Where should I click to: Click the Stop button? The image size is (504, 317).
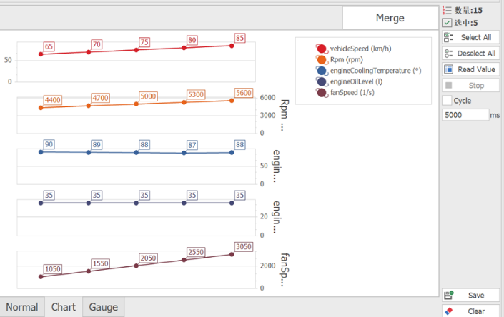point(470,86)
